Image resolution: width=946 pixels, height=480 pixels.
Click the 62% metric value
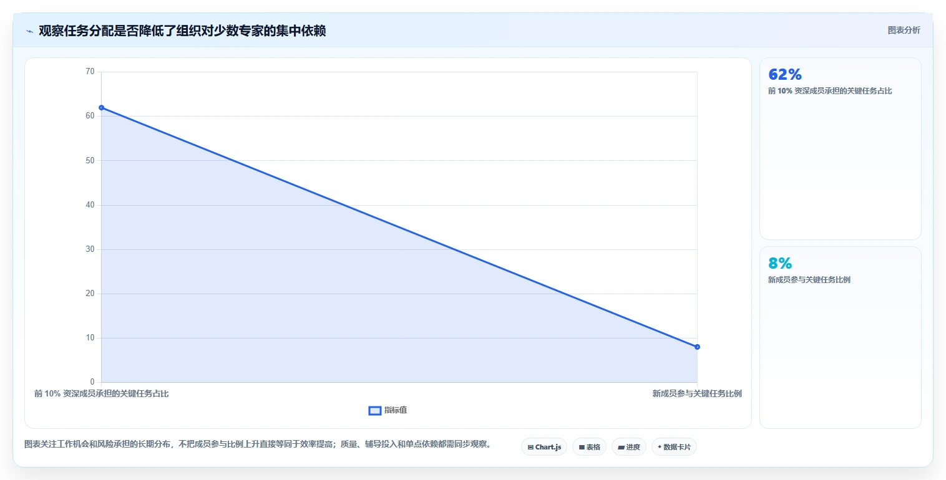pyautogui.click(x=785, y=75)
